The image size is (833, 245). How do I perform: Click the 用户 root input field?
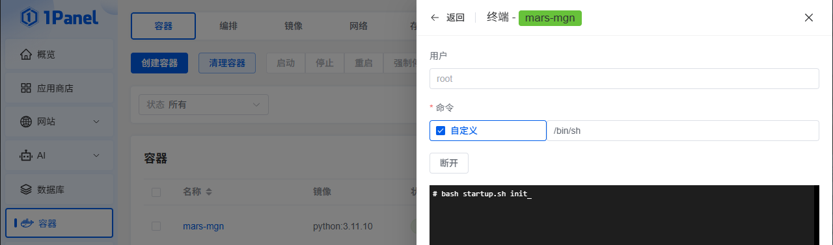pos(624,79)
